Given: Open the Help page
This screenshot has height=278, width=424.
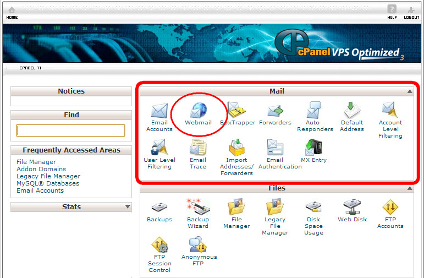Looking at the screenshot, I should 392,12.
